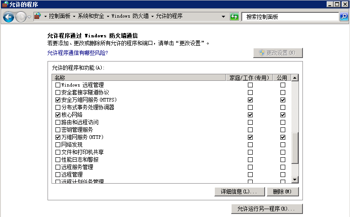The height and width of the screenshot is (217, 350).
Task: Open the 允许程序通信有哪些风险 link
Action: point(77,53)
